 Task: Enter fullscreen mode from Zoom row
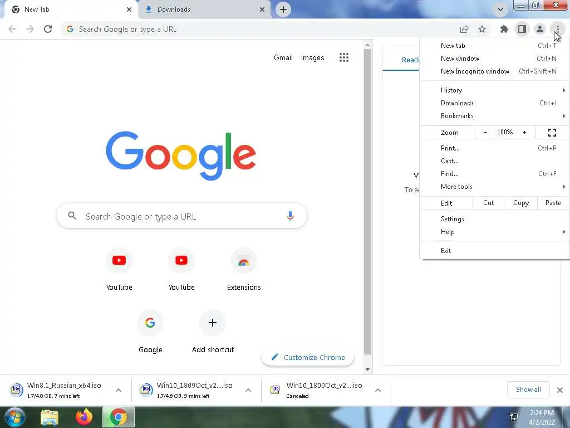[x=552, y=133]
